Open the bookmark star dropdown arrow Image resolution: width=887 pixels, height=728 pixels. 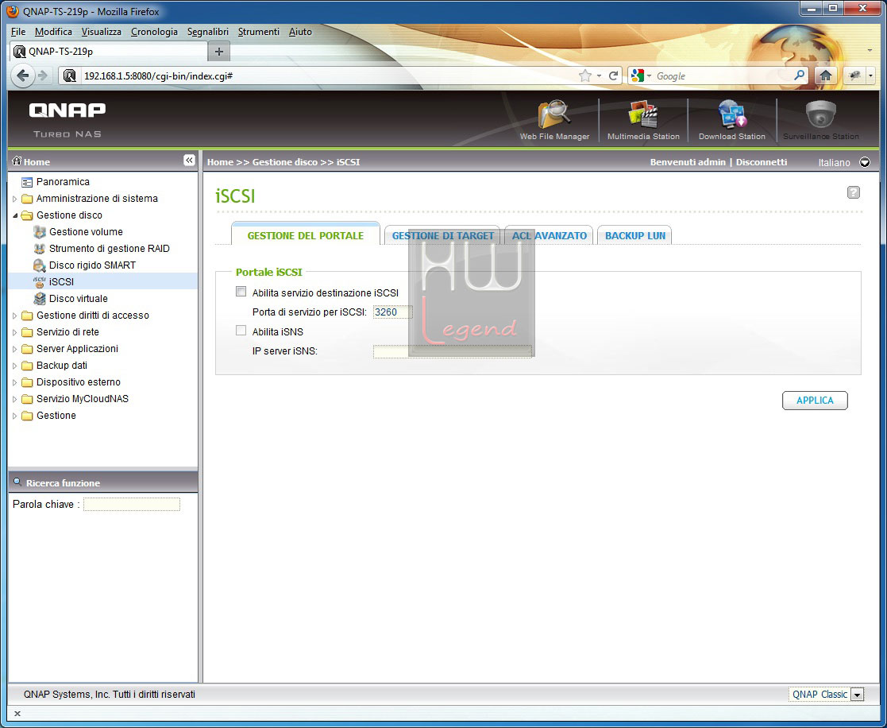click(x=599, y=76)
